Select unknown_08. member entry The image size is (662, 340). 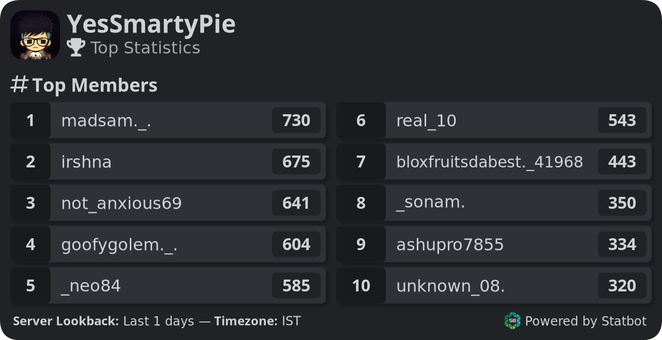(494, 286)
